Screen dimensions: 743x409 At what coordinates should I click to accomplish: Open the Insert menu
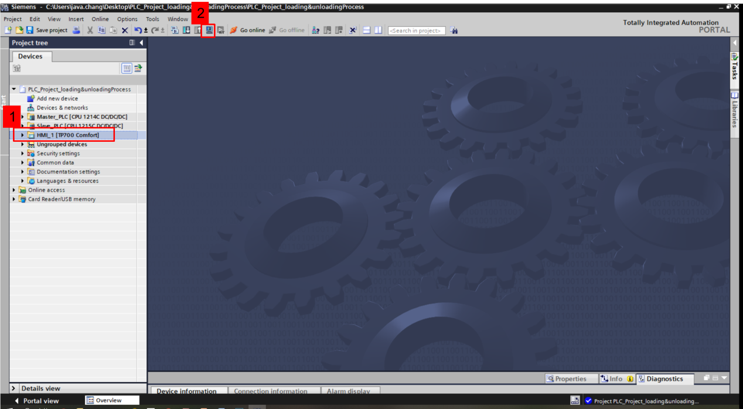[x=76, y=19]
